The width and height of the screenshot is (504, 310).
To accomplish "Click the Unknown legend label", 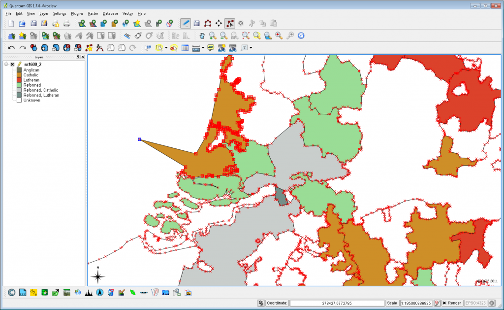I will coord(32,100).
